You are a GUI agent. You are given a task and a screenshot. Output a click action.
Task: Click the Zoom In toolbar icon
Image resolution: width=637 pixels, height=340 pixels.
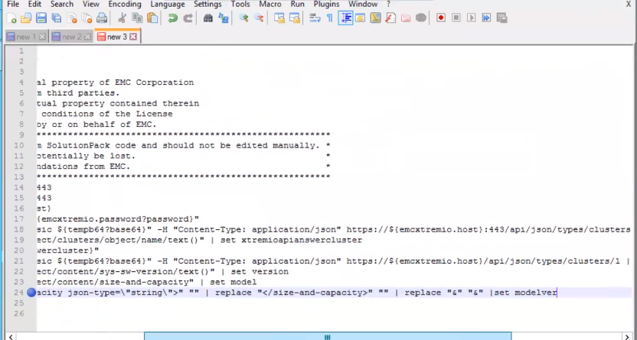pos(243,18)
